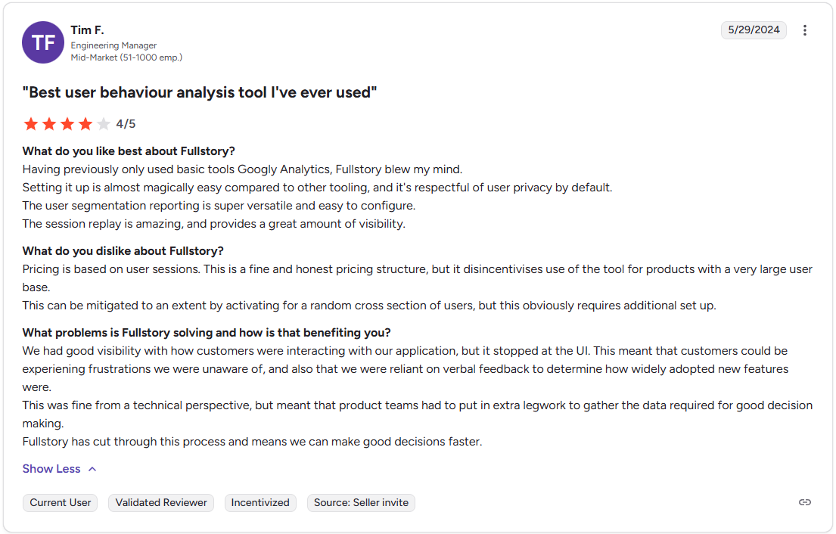Click the Incentivized tag

260,502
